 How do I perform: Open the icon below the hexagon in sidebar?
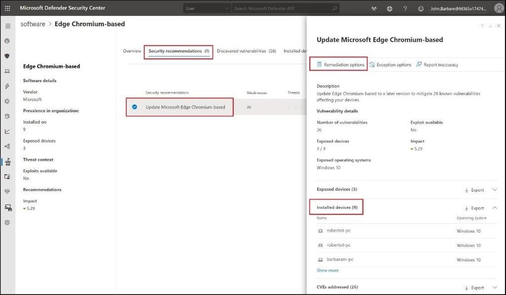(x=8, y=116)
